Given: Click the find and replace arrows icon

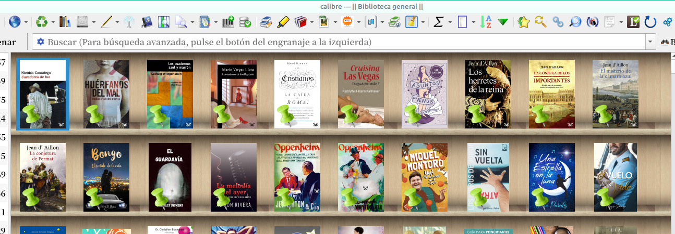Looking at the screenshot, I should coord(541,22).
